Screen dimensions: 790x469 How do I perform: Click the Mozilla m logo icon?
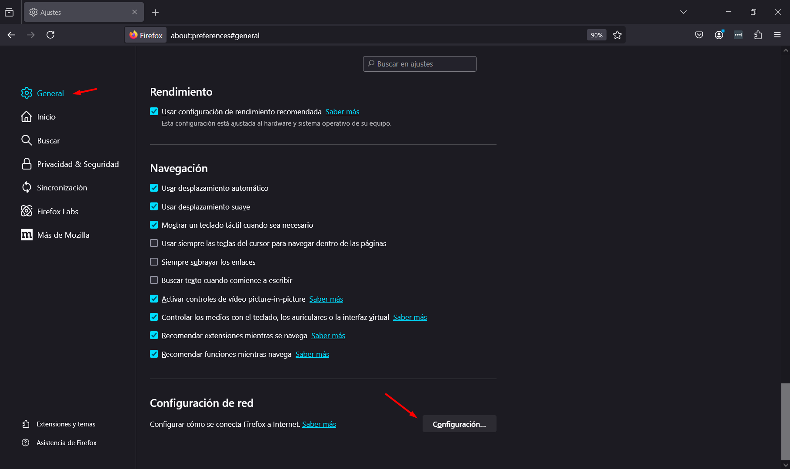click(27, 235)
